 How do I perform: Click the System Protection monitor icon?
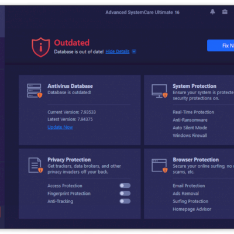(x=160, y=91)
